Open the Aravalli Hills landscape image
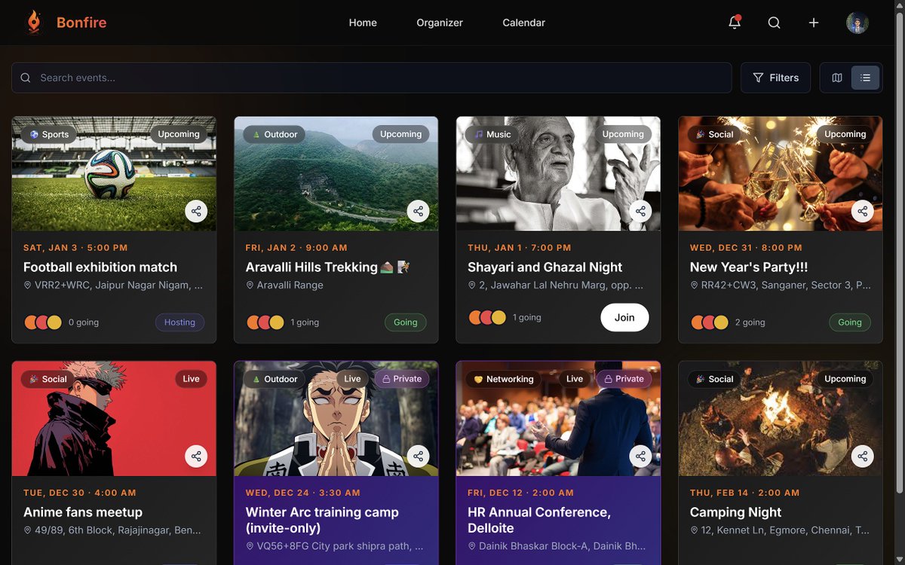905x565 pixels. [336, 174]
